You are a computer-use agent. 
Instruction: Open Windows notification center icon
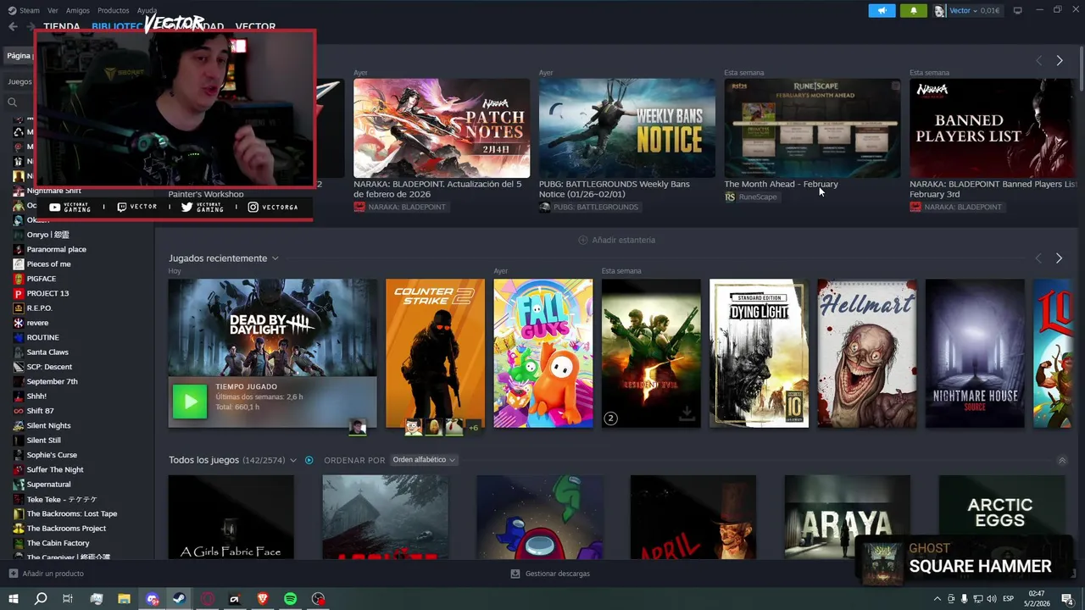[x=1067, y=599]
